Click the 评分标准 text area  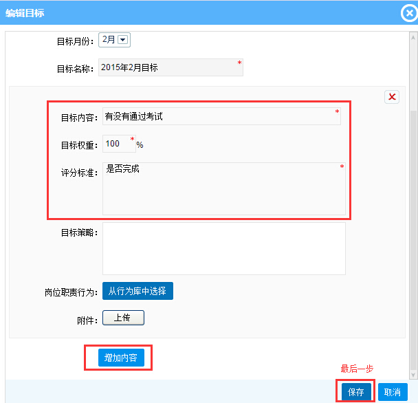(224, 188)
